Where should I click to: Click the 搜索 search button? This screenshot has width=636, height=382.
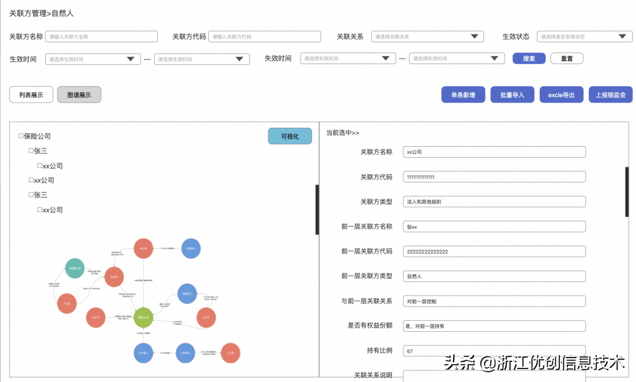coord(528,58)
